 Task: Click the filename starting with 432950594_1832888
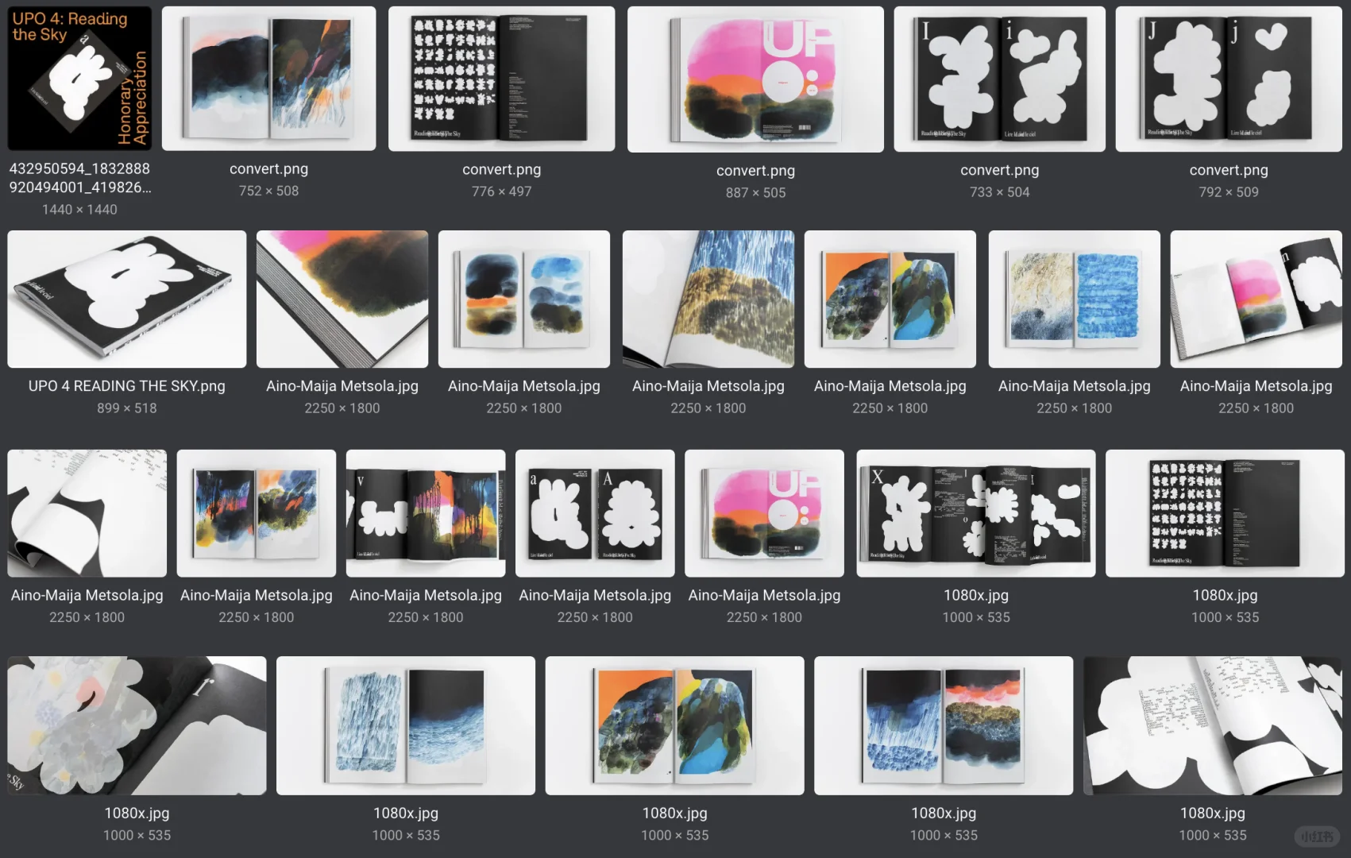pyautogui.click(x=79, y=178)
